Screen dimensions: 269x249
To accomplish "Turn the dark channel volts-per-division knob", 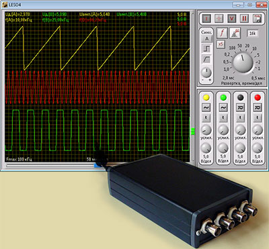I will coord(240,148).
